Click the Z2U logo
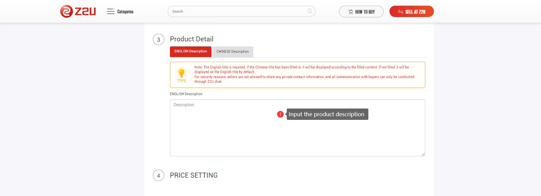The width and height of the screenshot is (541, 196). [x=78, y=11]
